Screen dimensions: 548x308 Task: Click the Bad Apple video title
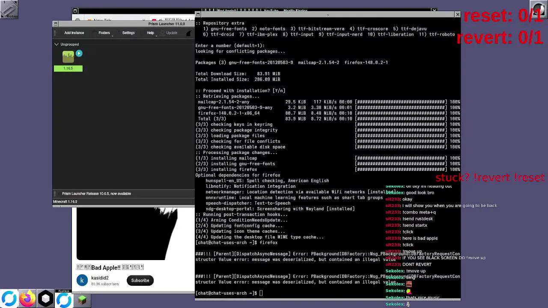click(110, 268)
